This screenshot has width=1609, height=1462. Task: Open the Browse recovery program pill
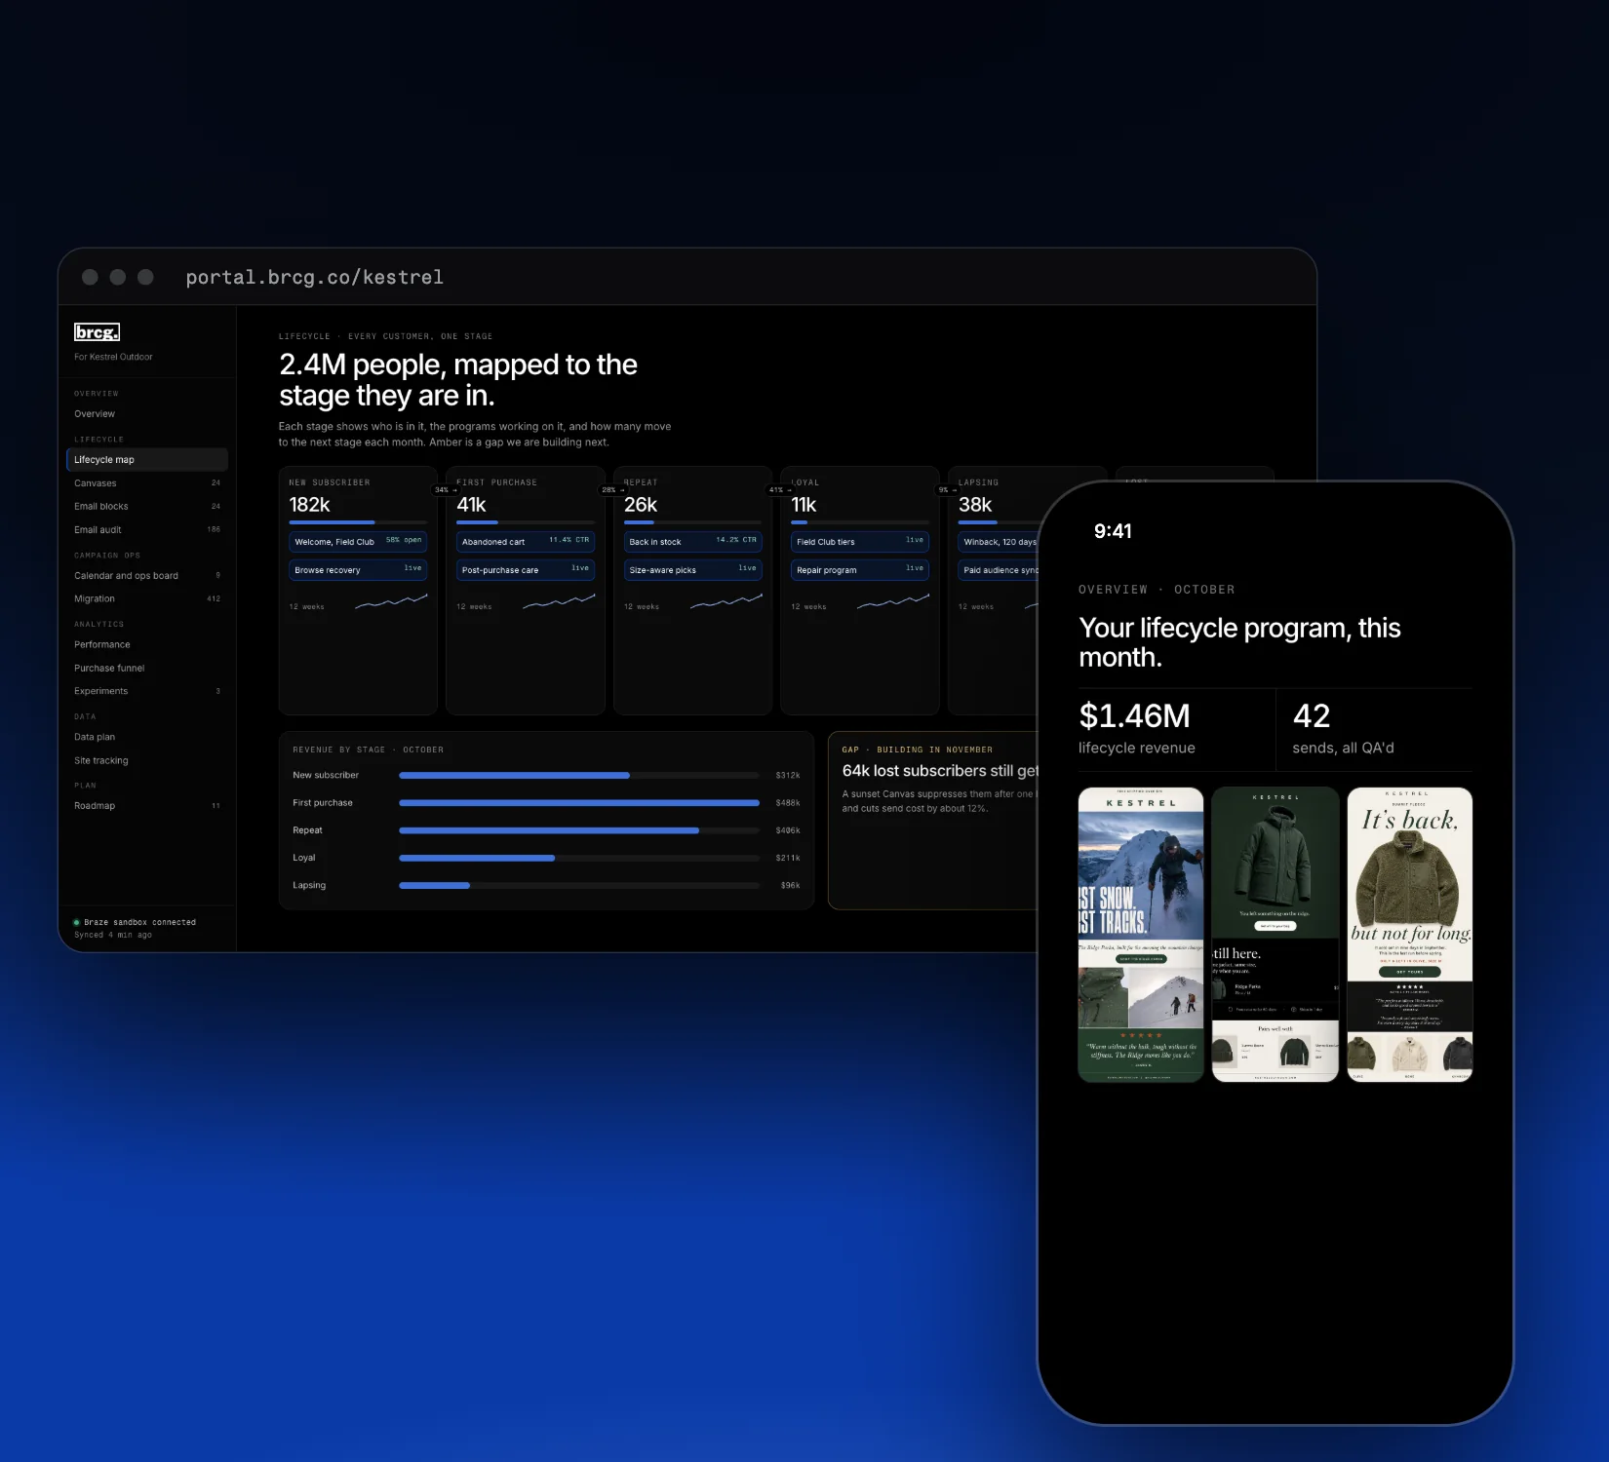(x=358, y=570)
